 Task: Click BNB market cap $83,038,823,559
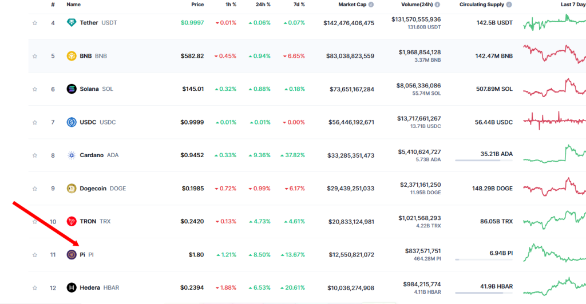pos(350,56)
